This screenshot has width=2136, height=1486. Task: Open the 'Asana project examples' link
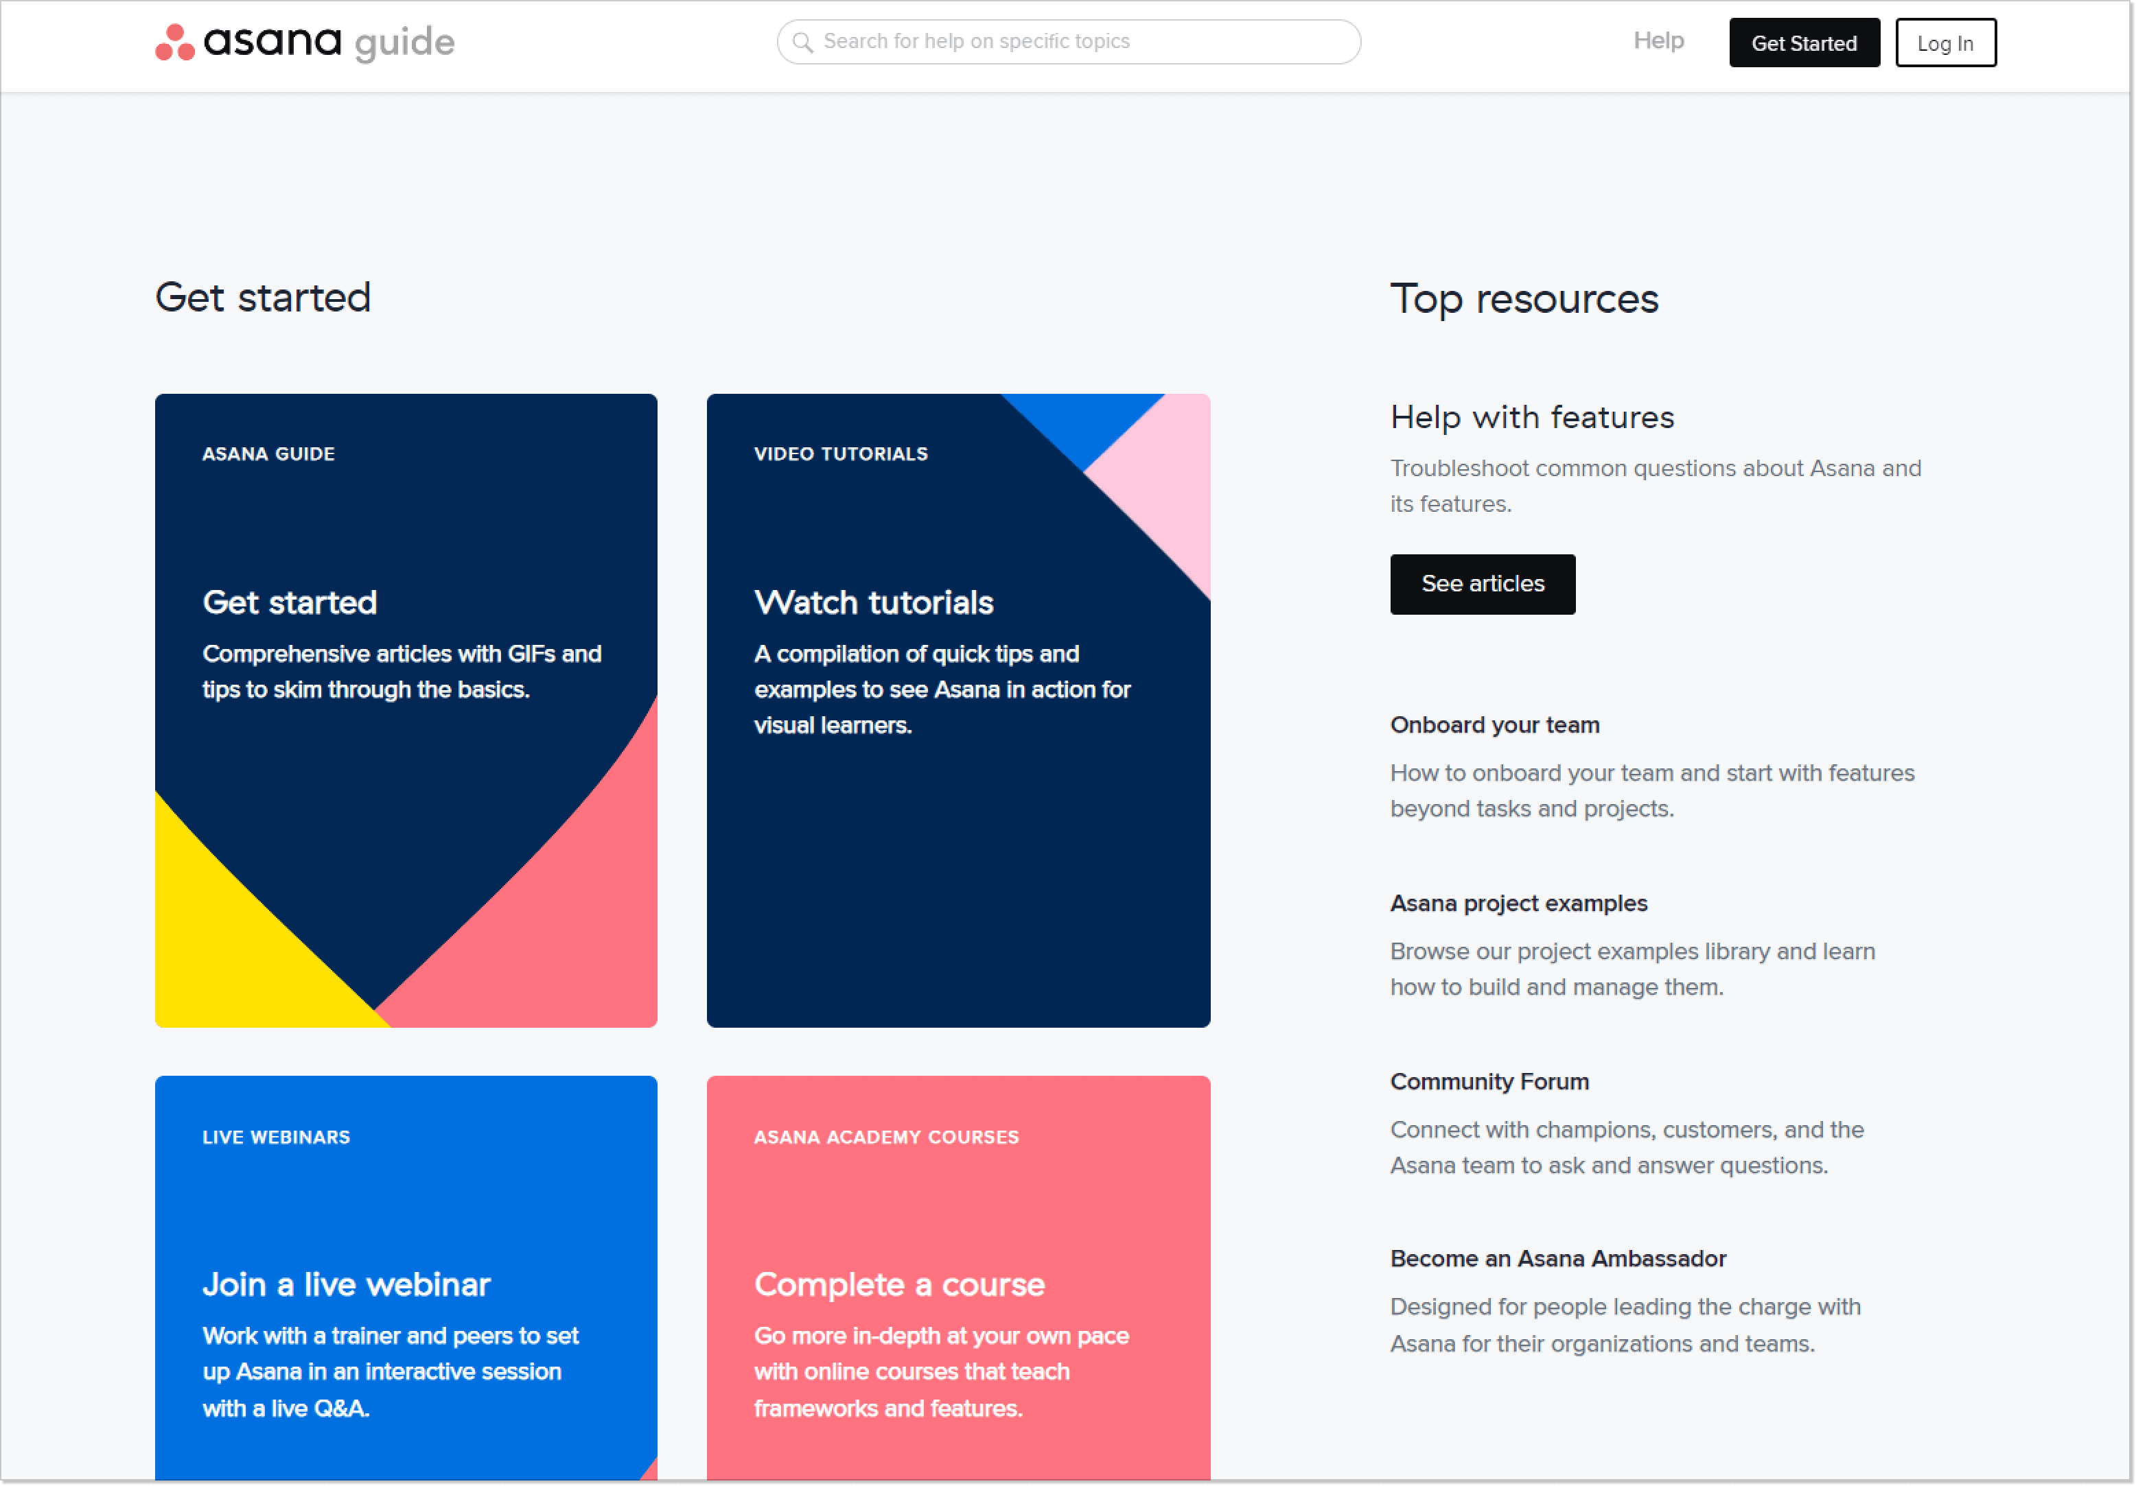click(1518, 903)
